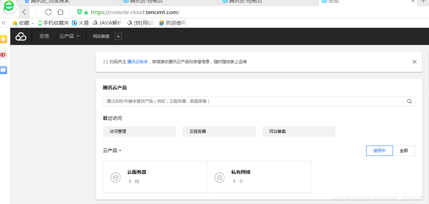
Task: Click the green shield security icon
Action: (80, 12)
